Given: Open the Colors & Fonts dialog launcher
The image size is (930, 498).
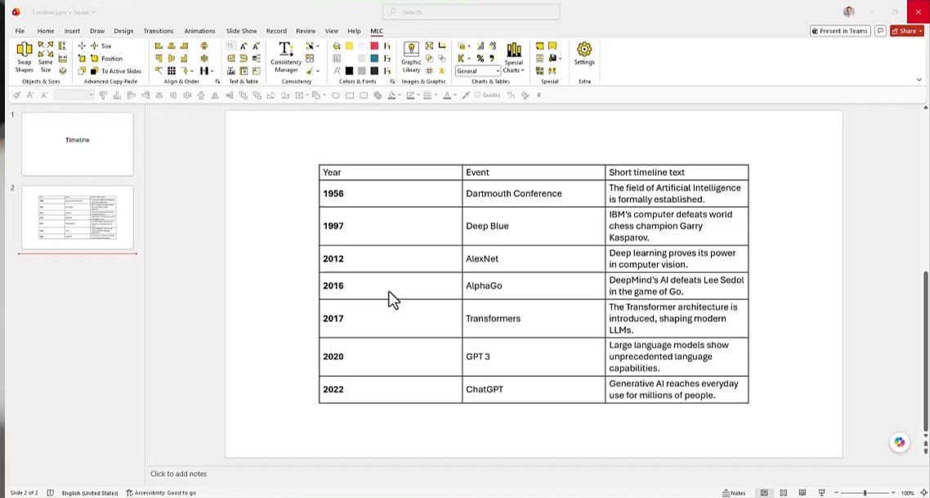Looking at the screenshot, I should (x=393, y=81).
